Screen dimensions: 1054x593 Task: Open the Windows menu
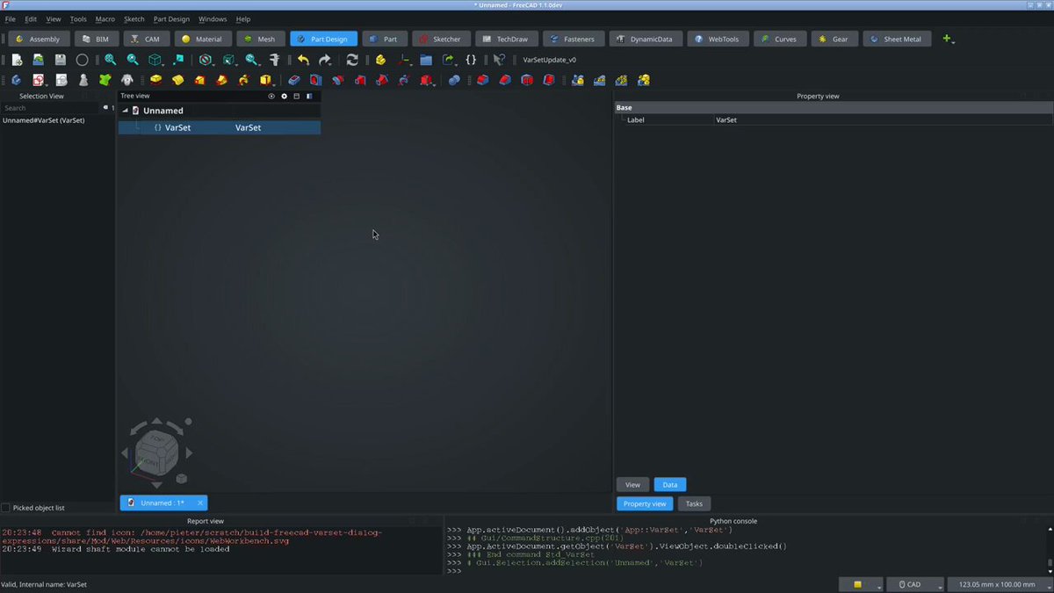tap(213, 18)
